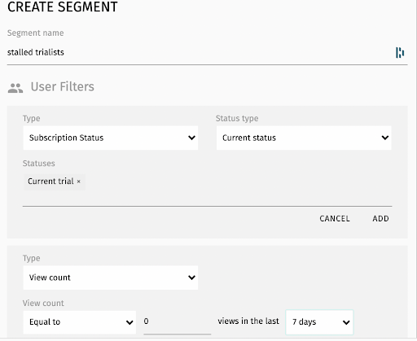Open the 7 days period dropdown
Image resolution: width=417 pixels, height=341 pixels.
pyautogui.click(x=319, y=322)
